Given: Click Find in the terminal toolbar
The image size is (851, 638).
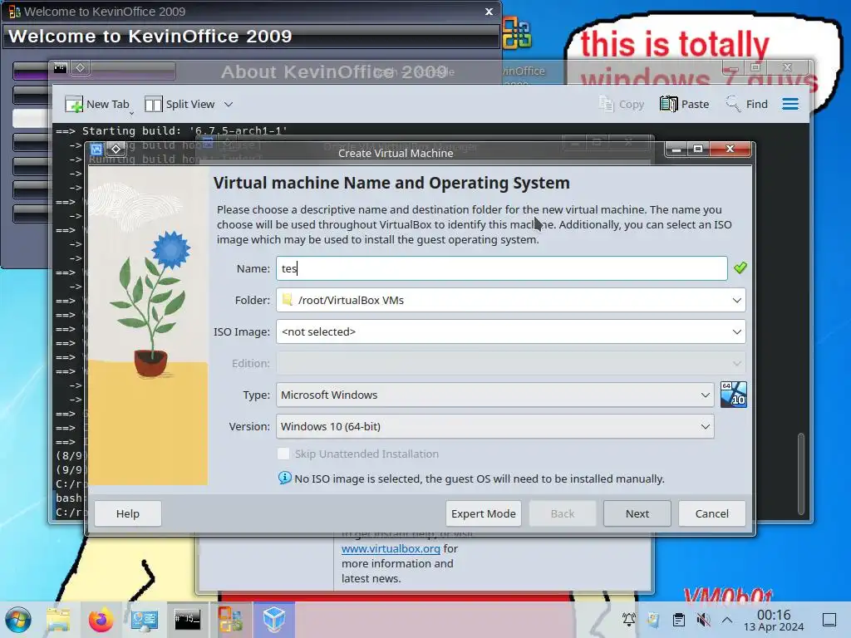Looking at the screenshot, I should pos(747,104).
